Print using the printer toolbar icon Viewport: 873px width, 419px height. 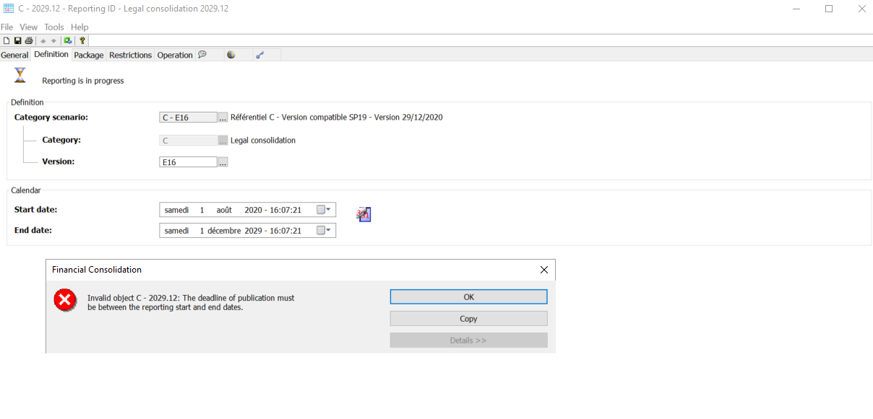(x=29, y=41)
